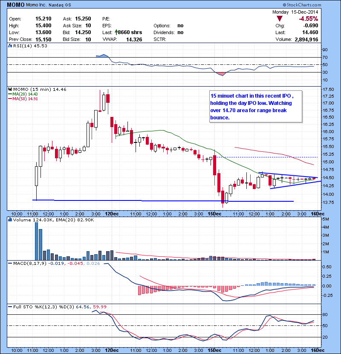This screenshot has width=341, height=354.
Task: Click the RSI value 45.53
Action: pyautogui.click(x=40, y=46)
